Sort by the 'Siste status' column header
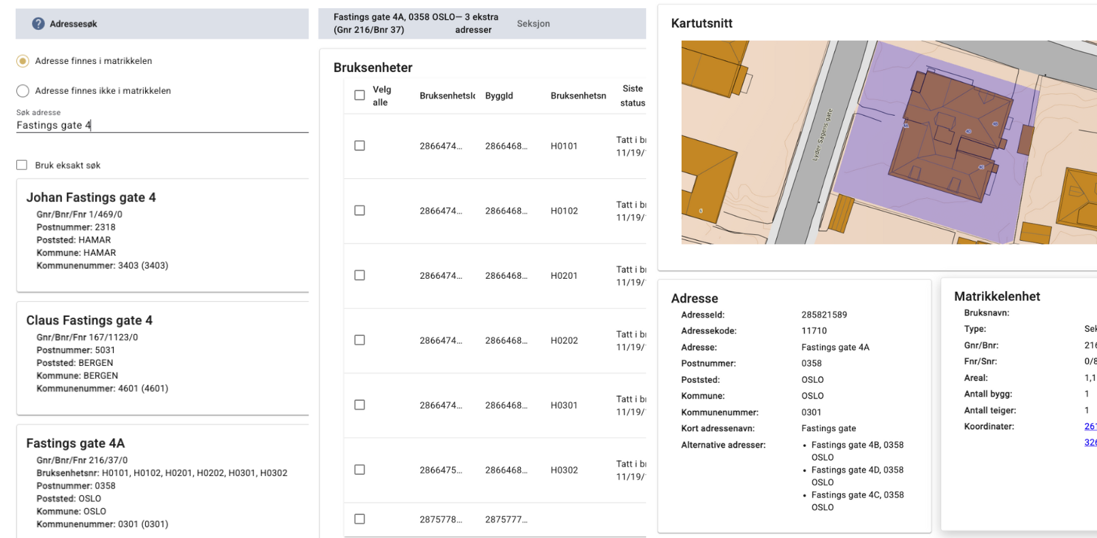This screenshot has width=1097, height=538. pyautogui.click(x=632, y=96)
